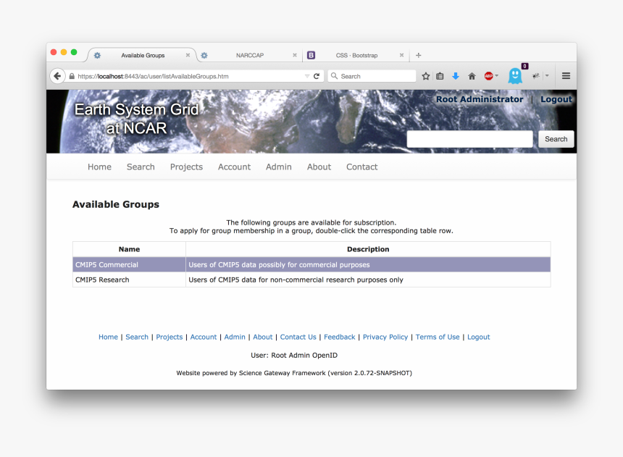Follow the footer Projects link
The height and width of the screenshot is (457, 623).
[170, 337]
